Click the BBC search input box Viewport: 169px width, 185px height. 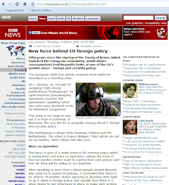[138, 18]
